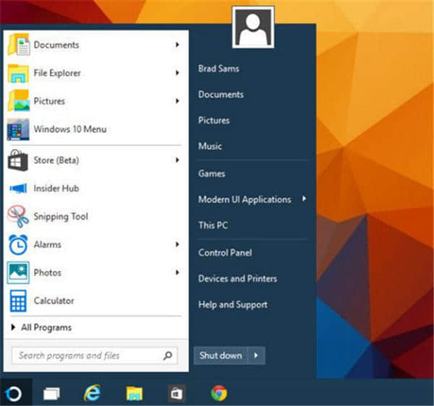Open the Snipping Tool scissors icon

pos(18,216)
